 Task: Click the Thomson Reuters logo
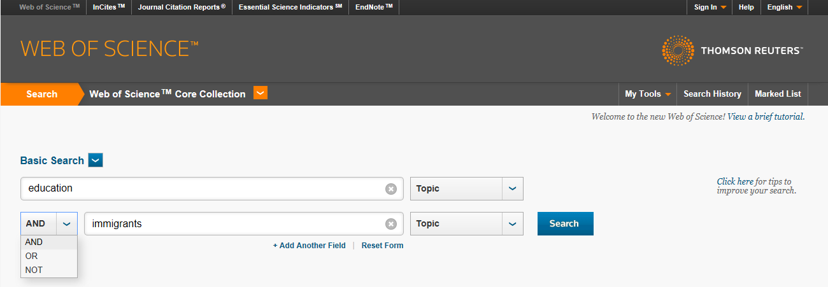click(x=732, y=50)
